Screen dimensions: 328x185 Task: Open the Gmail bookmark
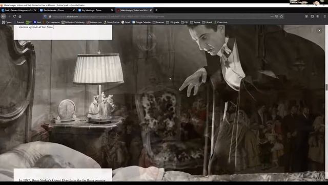pos(126,22)
